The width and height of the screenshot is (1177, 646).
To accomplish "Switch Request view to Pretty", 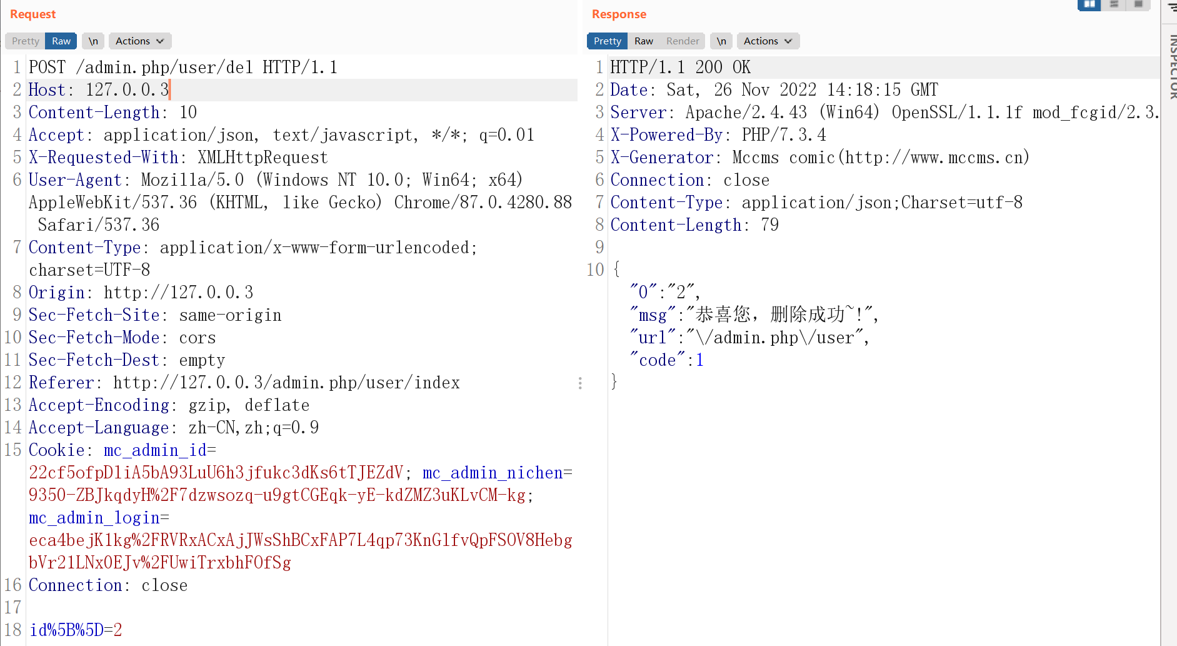I will coord(25,41).
